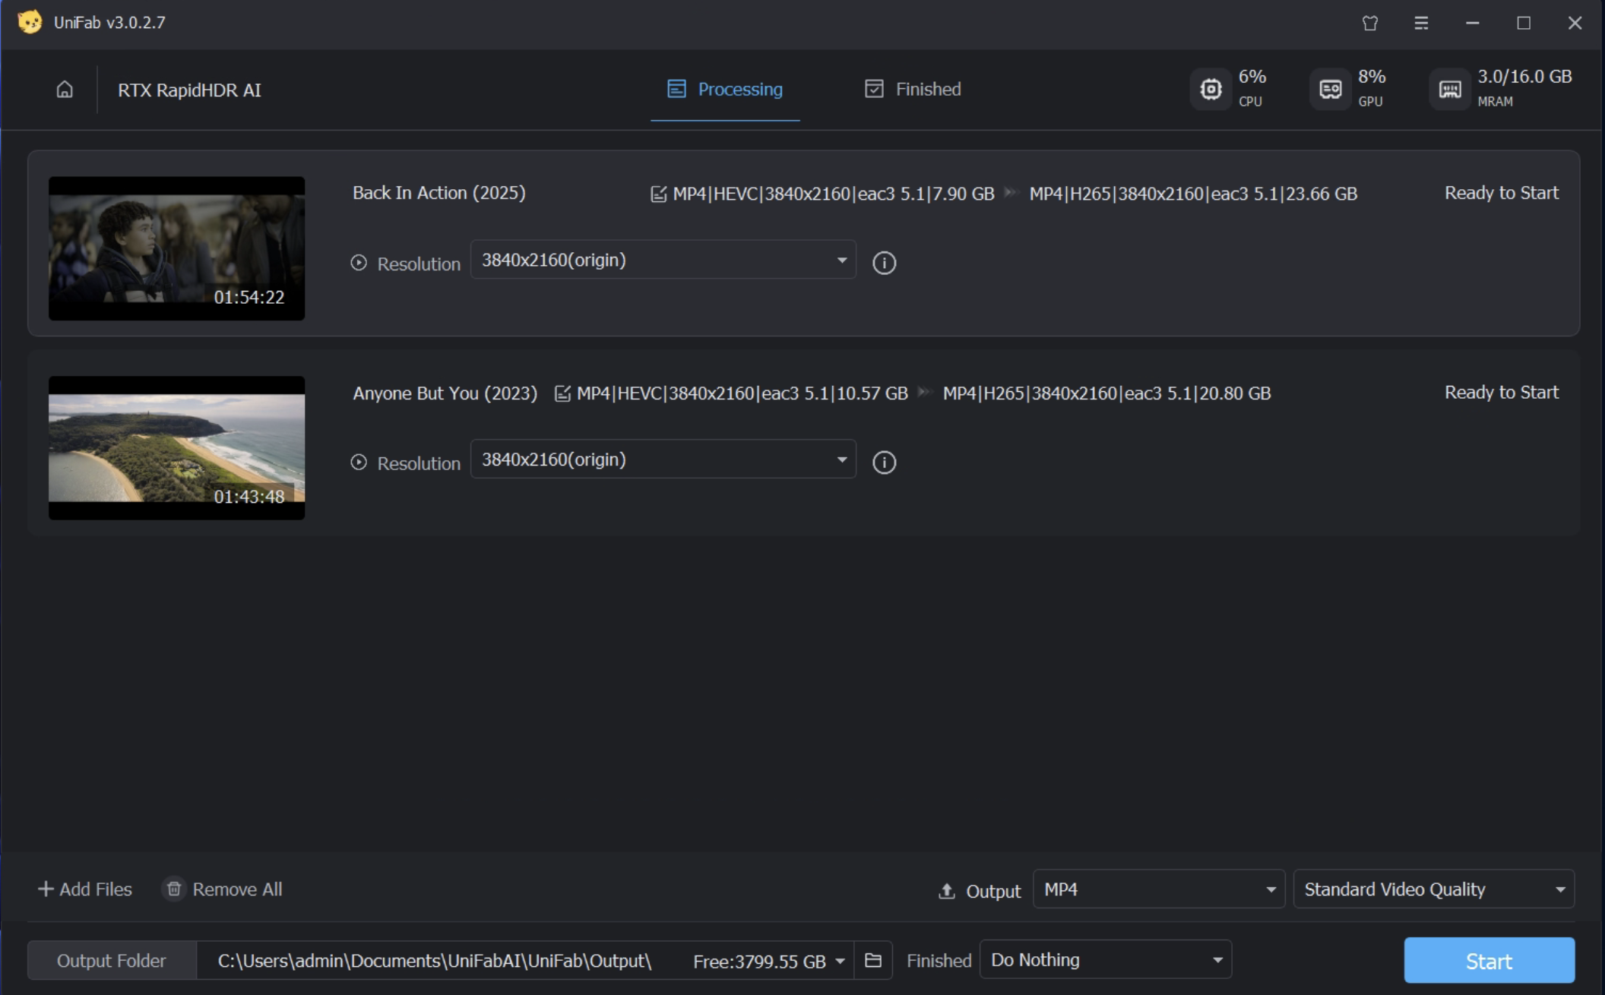The image size is (1605, 995).
Task: Click output info showing 20.80 GB
Action: pyautogui.click(x=1106, y=393)
